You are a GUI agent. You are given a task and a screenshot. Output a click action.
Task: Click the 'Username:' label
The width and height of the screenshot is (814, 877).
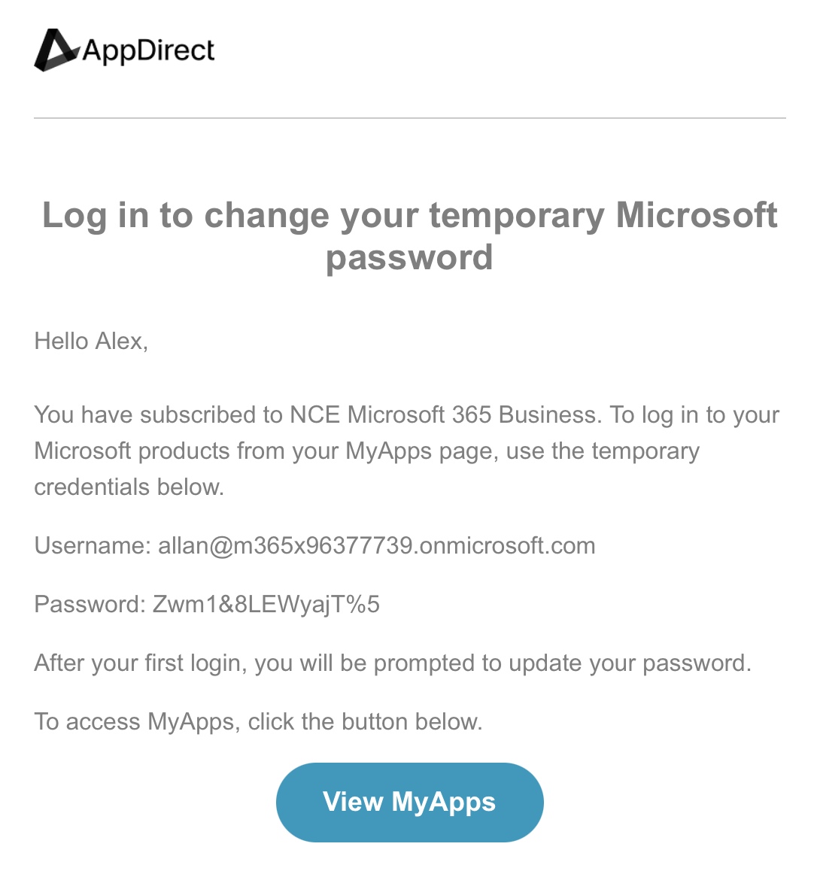[93, 545]
